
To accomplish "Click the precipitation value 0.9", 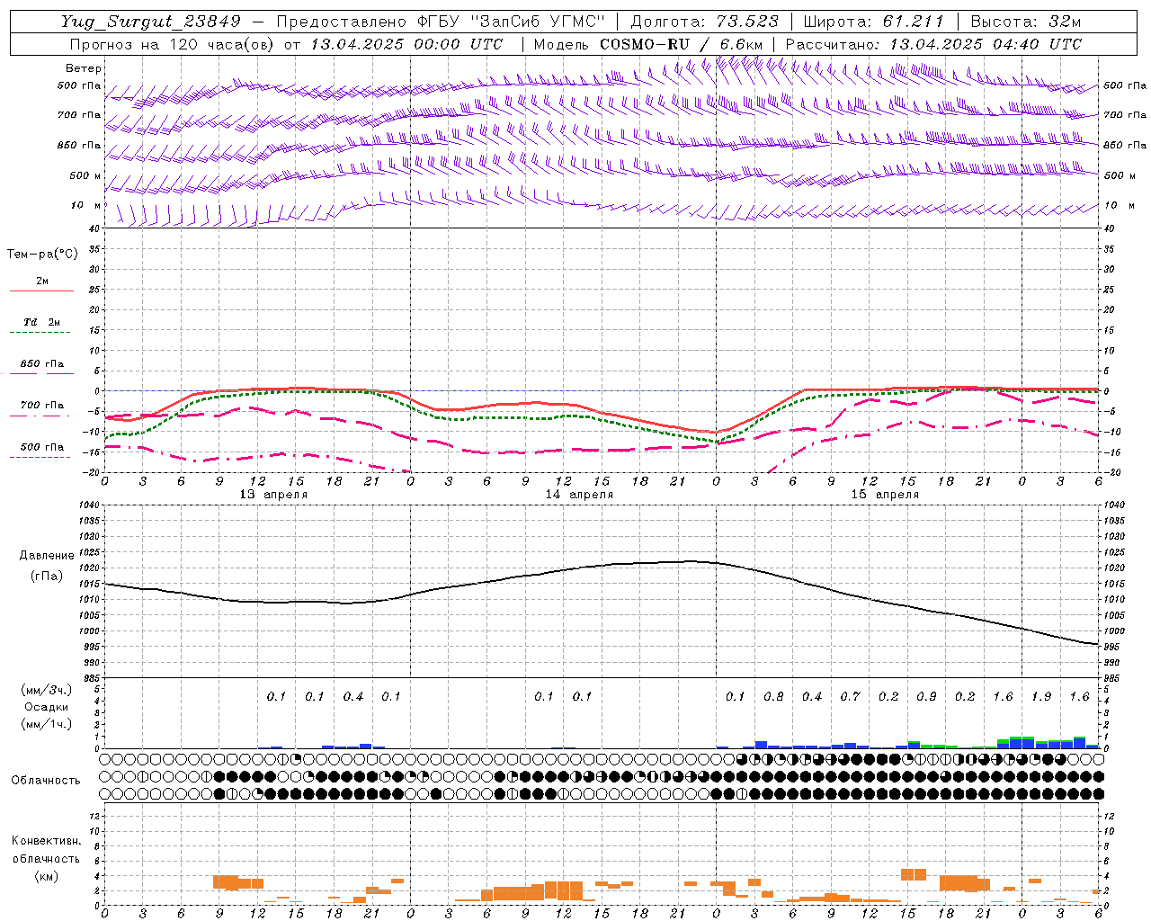I will 926,696.
